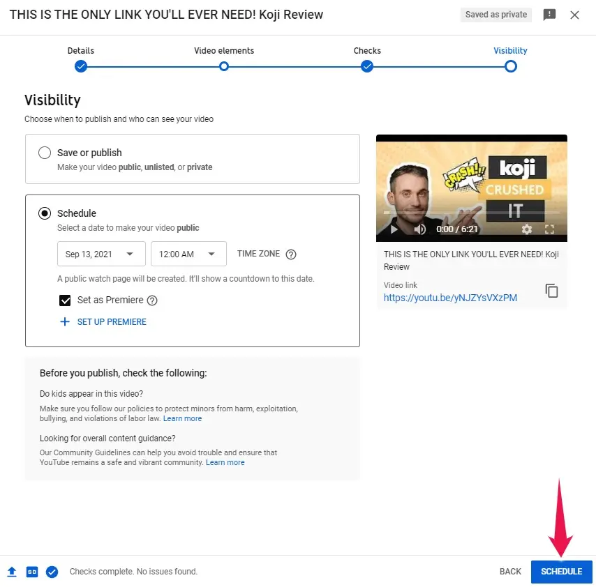Play the video preview
The height and width of the screenshot is (587, 596).
click(x=394, y=229)
